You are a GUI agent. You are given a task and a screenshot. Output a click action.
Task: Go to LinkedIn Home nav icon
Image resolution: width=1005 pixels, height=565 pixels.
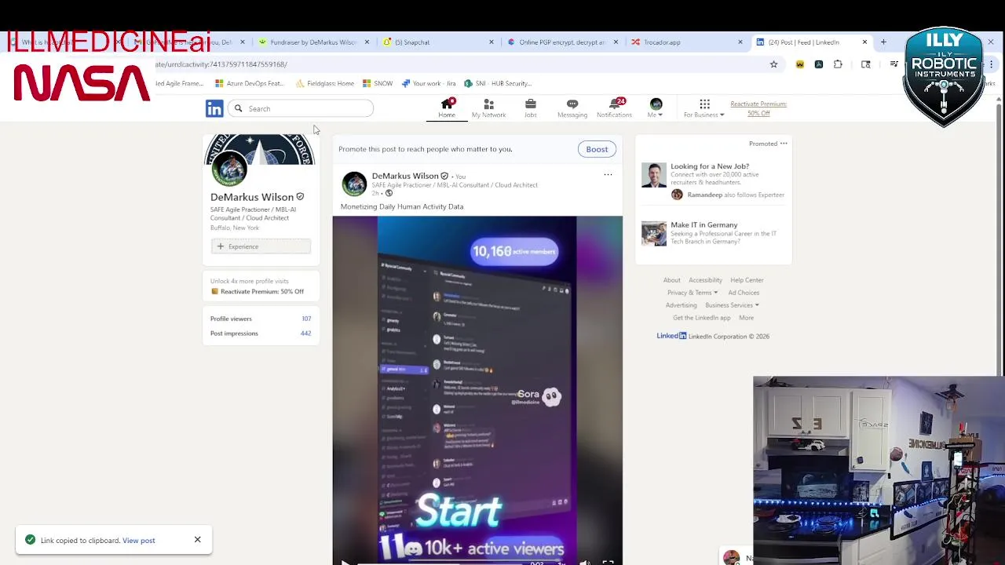[x=447, y=109]
